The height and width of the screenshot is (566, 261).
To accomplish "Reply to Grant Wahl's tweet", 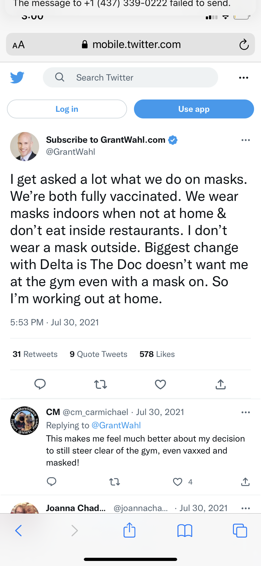I will pyautogui.click(x=40, y=384).
